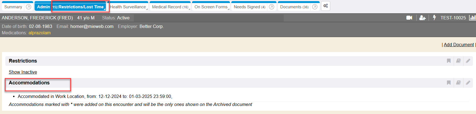The height and width of the screenshot is (114, 476).
Task: Edit Accommodations using the pencil icon
Action: point(468,83)
